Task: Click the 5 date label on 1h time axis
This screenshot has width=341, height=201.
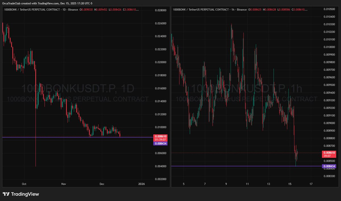Action: [x=184, y=184]
